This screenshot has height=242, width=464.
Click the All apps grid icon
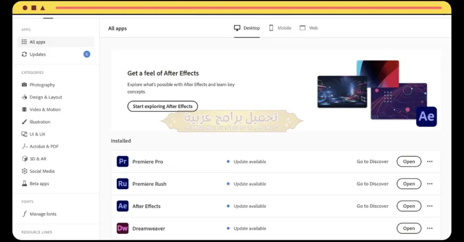point(24,42)
